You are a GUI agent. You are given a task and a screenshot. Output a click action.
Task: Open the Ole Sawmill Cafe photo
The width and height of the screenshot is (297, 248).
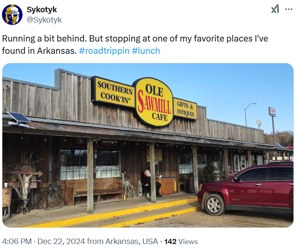[x=148, y=145]
